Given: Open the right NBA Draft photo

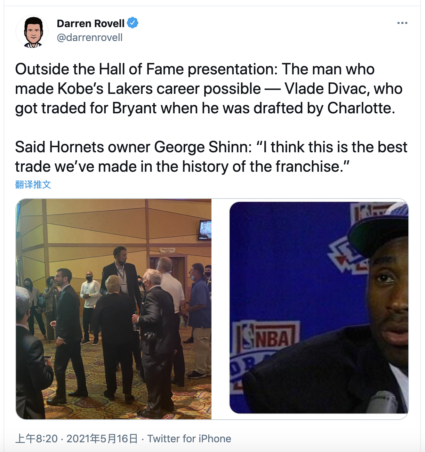Looking at the screenshot, I should click(x=319, y=309).
